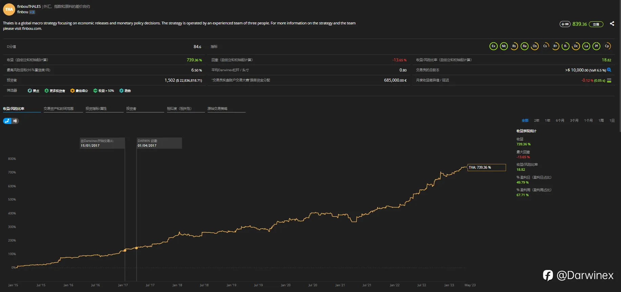Viewport: 621px width, 292px height.
Task: Open the divergence bars icon beside -0.12 %
Action: [609, 80]
